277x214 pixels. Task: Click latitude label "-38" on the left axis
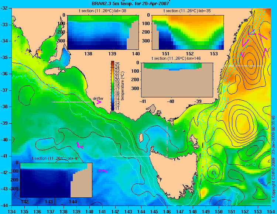[4, 107]
